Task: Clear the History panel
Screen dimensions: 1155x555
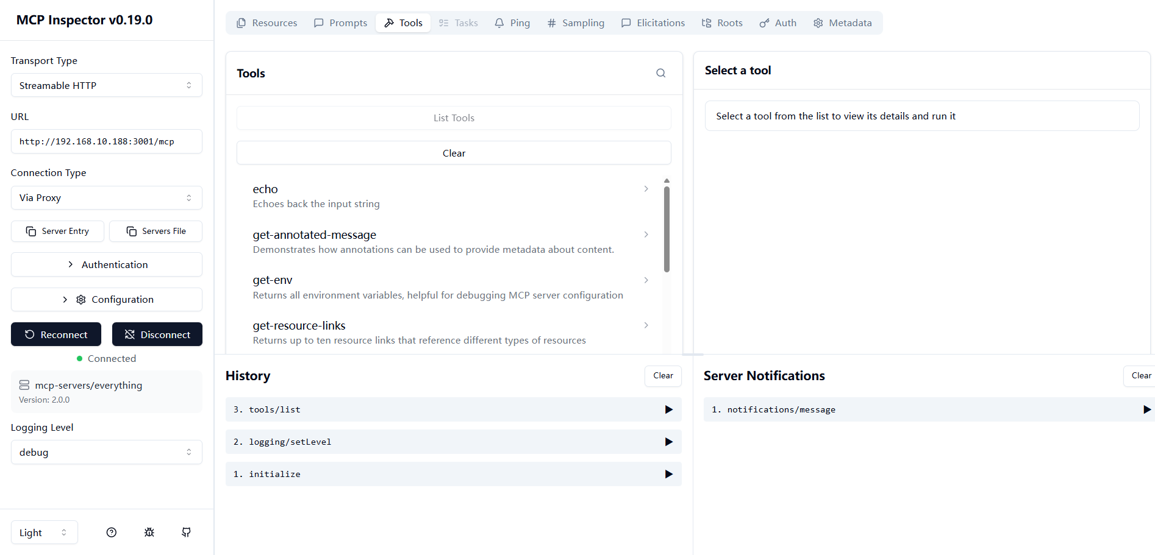Action: tap(663, 376)
